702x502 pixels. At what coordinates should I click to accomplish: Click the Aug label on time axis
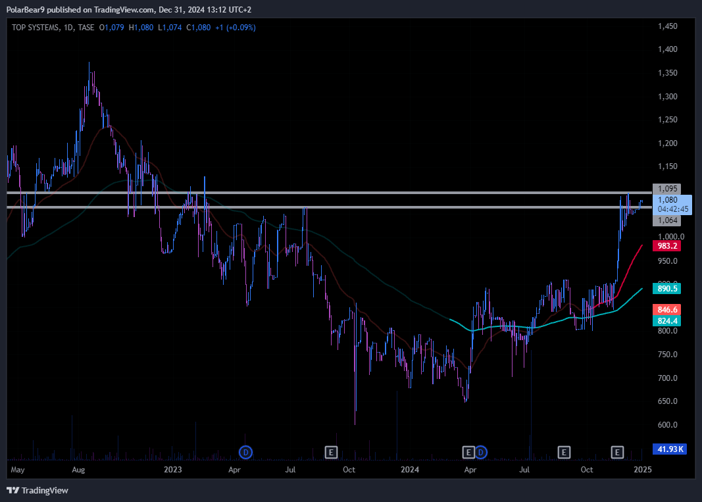click(78, 470)
